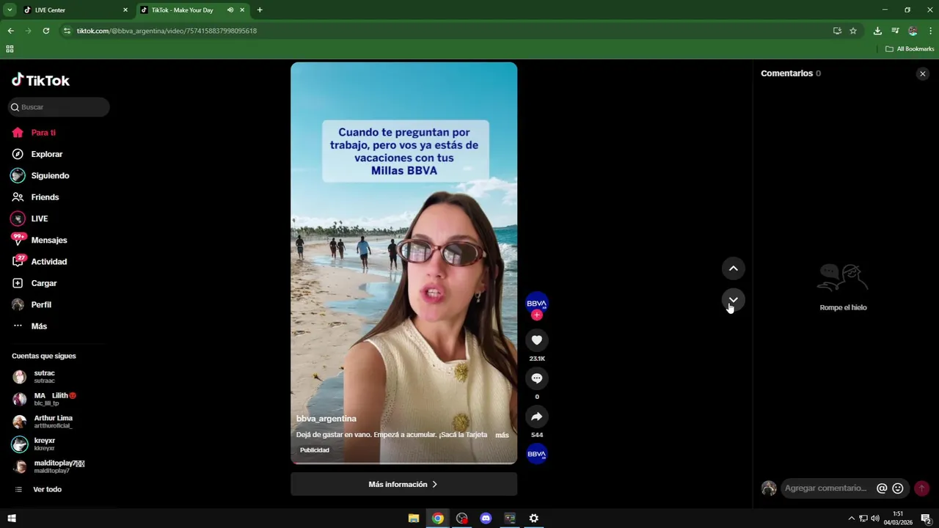
Task: Install the app with the address bar icon
Action: click(x=837, y=31)
